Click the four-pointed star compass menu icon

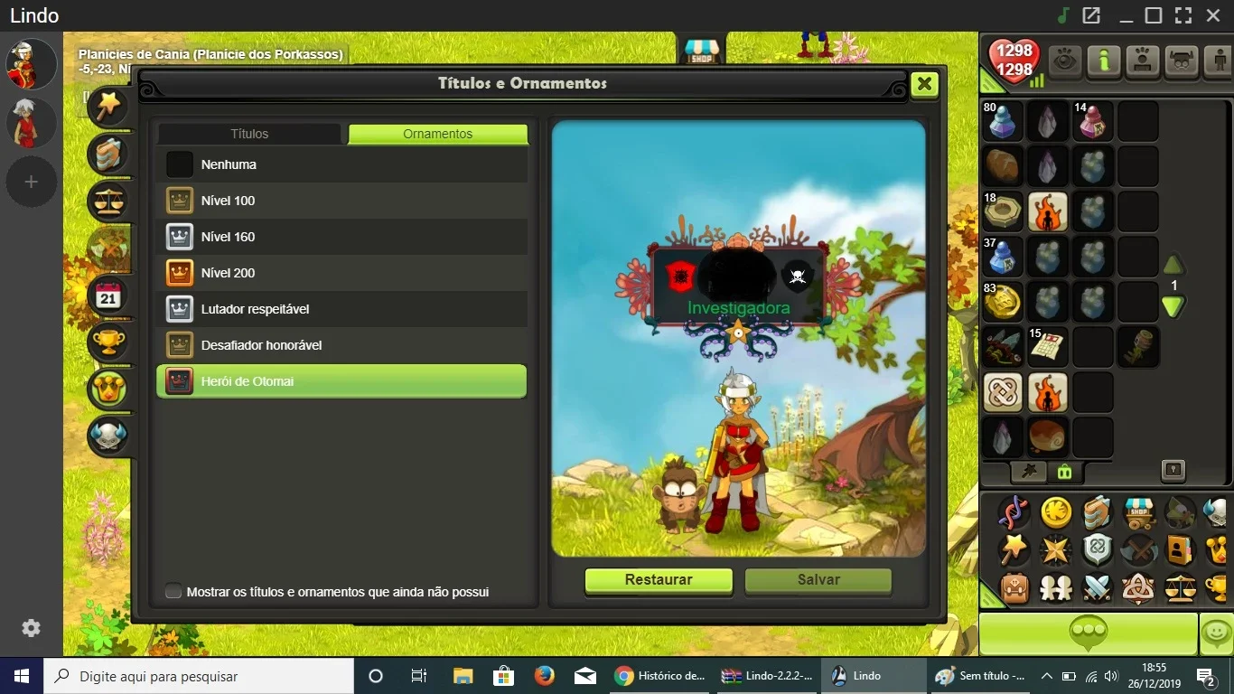pyautogui.click(x=1055, y=550)
